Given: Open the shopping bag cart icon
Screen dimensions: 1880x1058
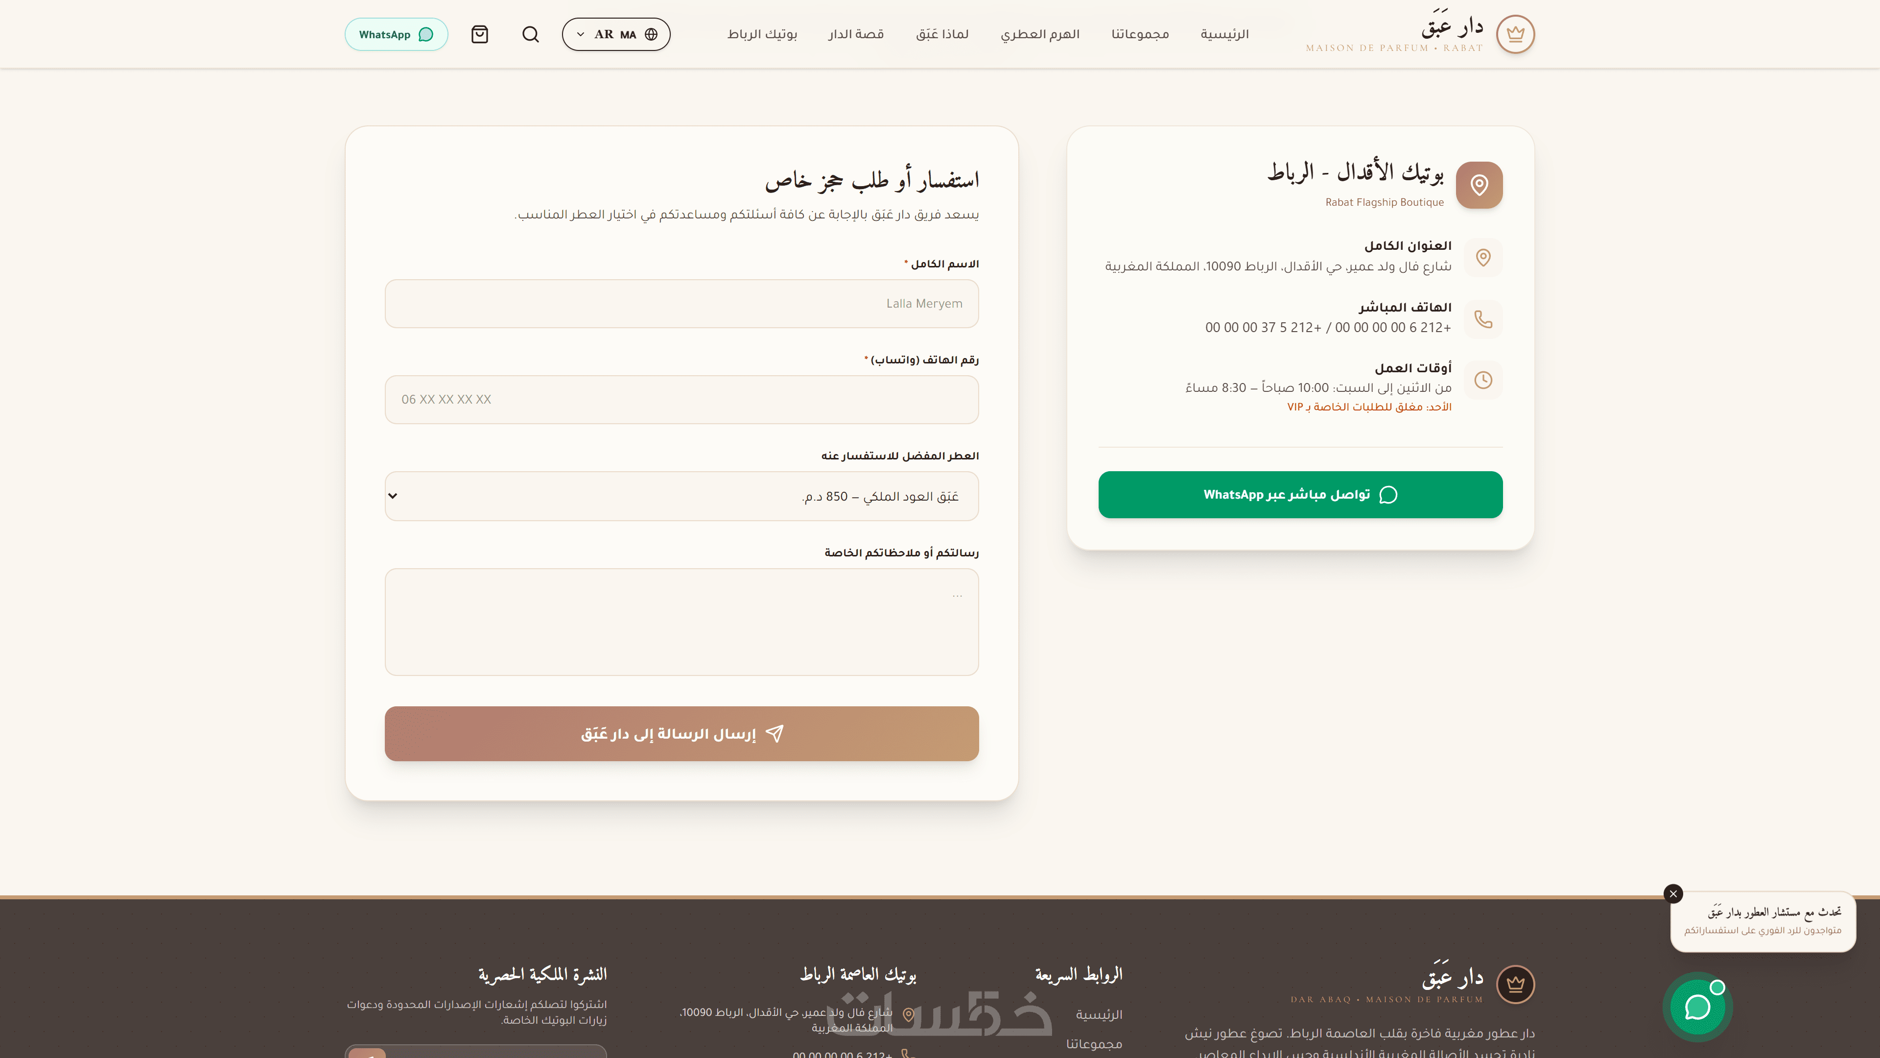Looking at the screenshot, I should [479, 34].
